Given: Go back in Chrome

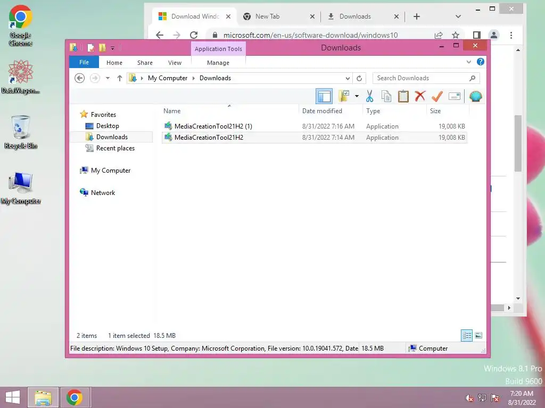Looking at the screenshot, I should coord(160,35).
